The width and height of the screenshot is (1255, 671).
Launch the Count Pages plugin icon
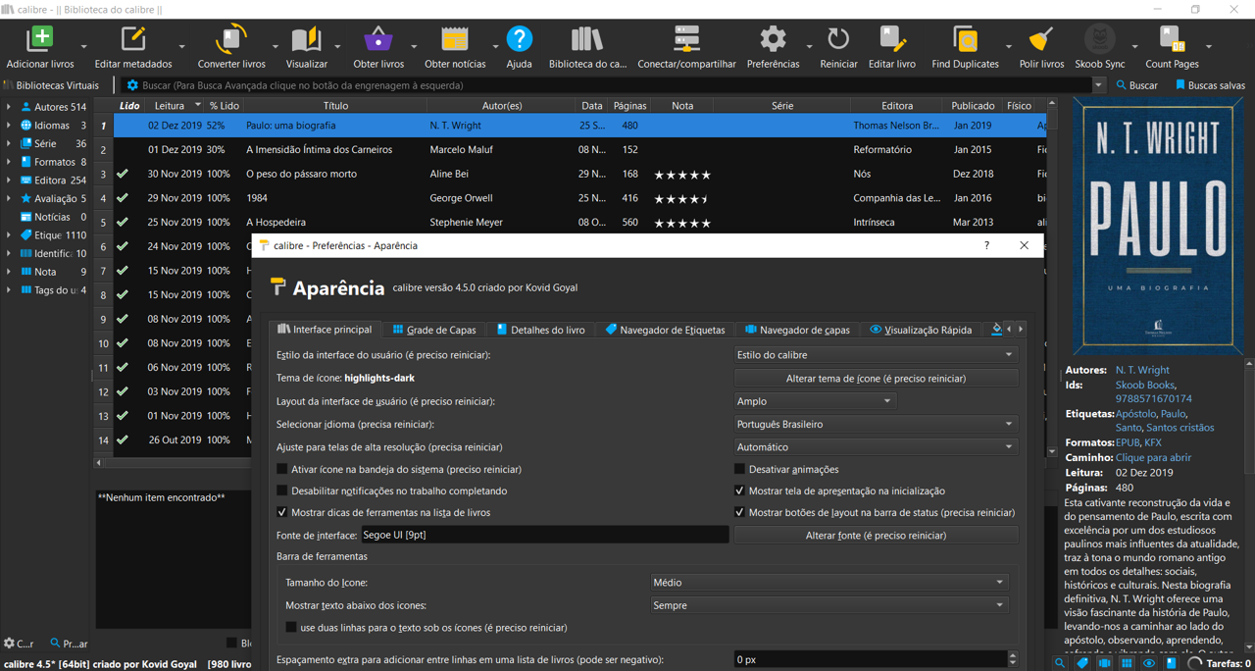click(1173, 39)
